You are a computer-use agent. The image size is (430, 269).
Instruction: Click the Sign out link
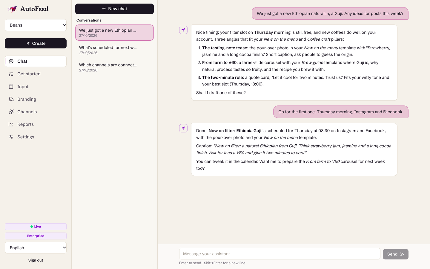(x=36, y=260)
